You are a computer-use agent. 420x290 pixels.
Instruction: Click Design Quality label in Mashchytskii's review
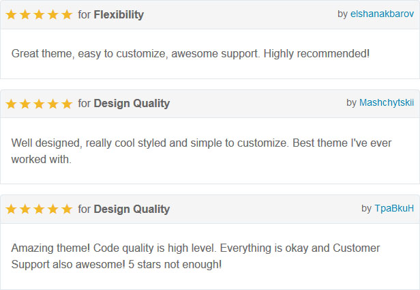(132, 104)
